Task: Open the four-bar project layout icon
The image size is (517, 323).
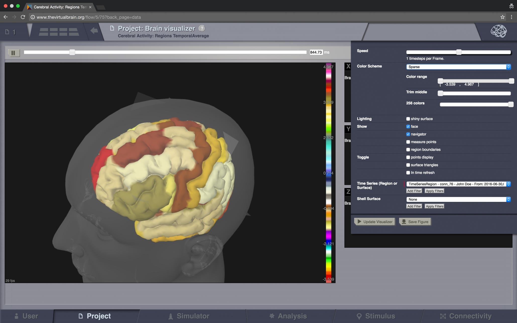Action: [x=59, y=32]
